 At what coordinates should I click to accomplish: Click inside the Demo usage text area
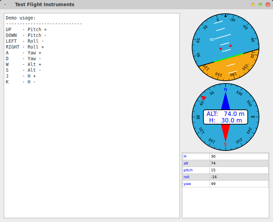coord(91,137)
